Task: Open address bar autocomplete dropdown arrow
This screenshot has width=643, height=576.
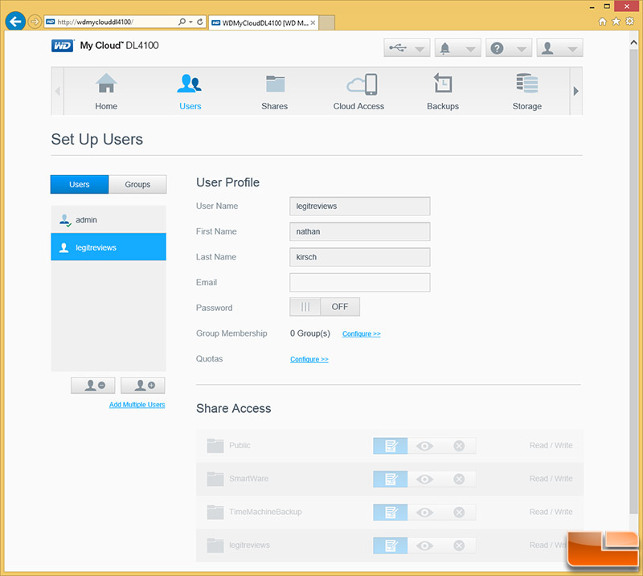Action: click(191, 22)
